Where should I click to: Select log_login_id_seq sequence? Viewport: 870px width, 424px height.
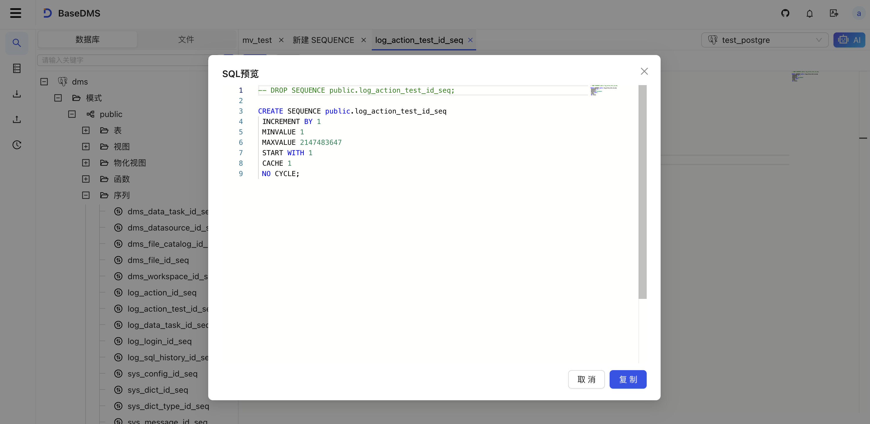click(159, 341)
